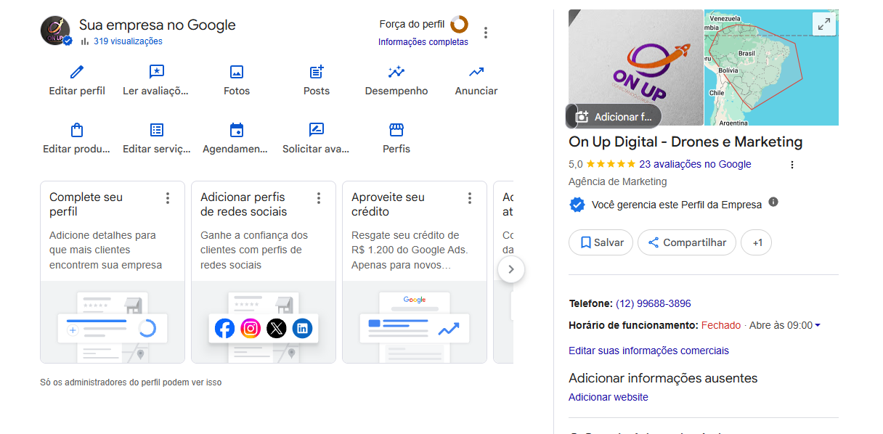The image size is (883, 434).
Task: Open the Informações completas link
Action: tap(423, 42)
